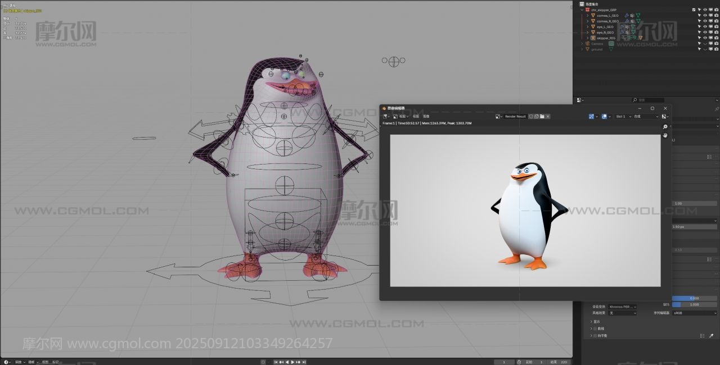Open display channels dropdown in image editor
The height and width of the screenshot is (365, 720).
[x=665, y=116]
